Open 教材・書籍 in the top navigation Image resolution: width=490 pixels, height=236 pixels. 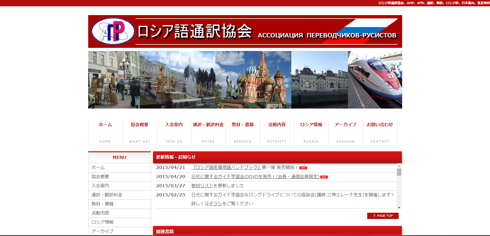point(242,132)
